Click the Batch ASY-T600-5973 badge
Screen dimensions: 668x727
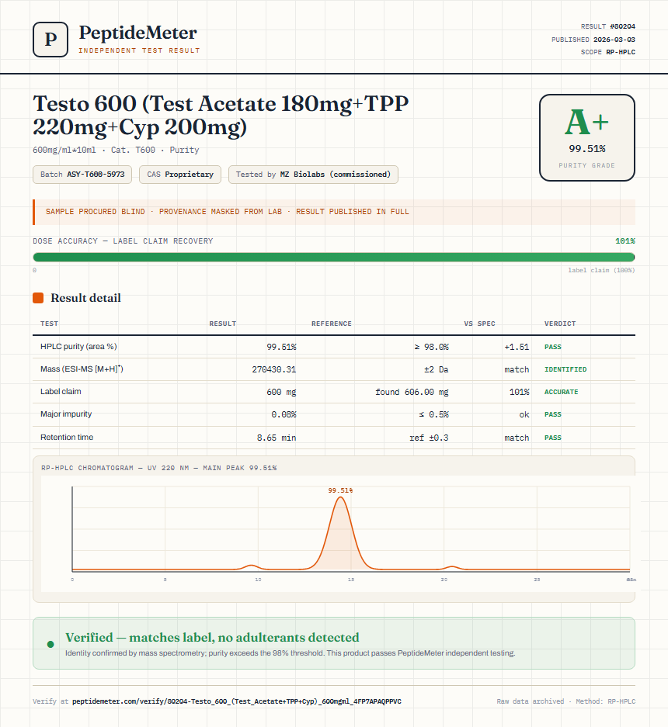tap(82, 175)
